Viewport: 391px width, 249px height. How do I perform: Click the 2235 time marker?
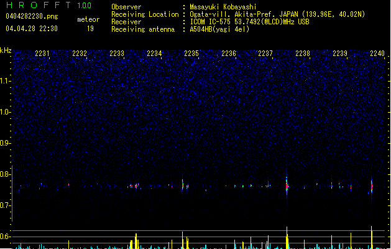[191, 54]
